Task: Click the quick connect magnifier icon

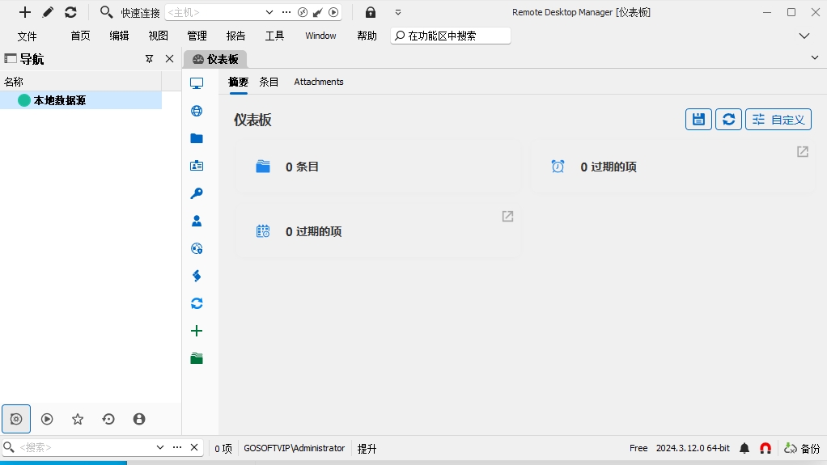Action: pos(106,12)
